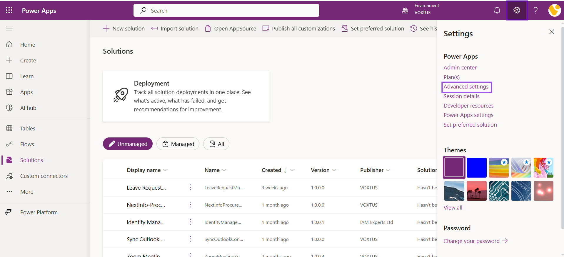
Task: Click the Power Apps title
Action: (x=39, y=11)
